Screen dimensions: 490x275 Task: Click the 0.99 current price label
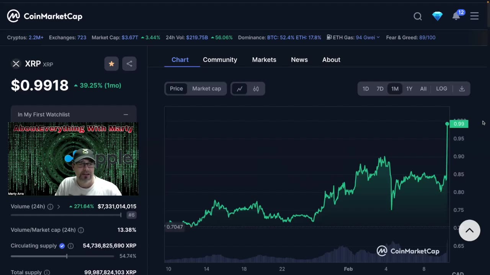pyautogui.click(x=459, y=124)
